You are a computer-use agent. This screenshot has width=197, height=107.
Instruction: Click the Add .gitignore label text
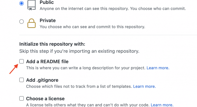[42, 80]
